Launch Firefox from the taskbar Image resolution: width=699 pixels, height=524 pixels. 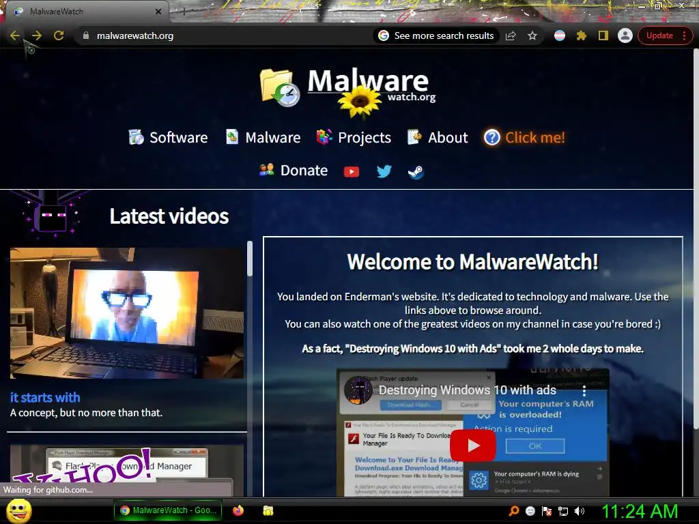point(238,510)
